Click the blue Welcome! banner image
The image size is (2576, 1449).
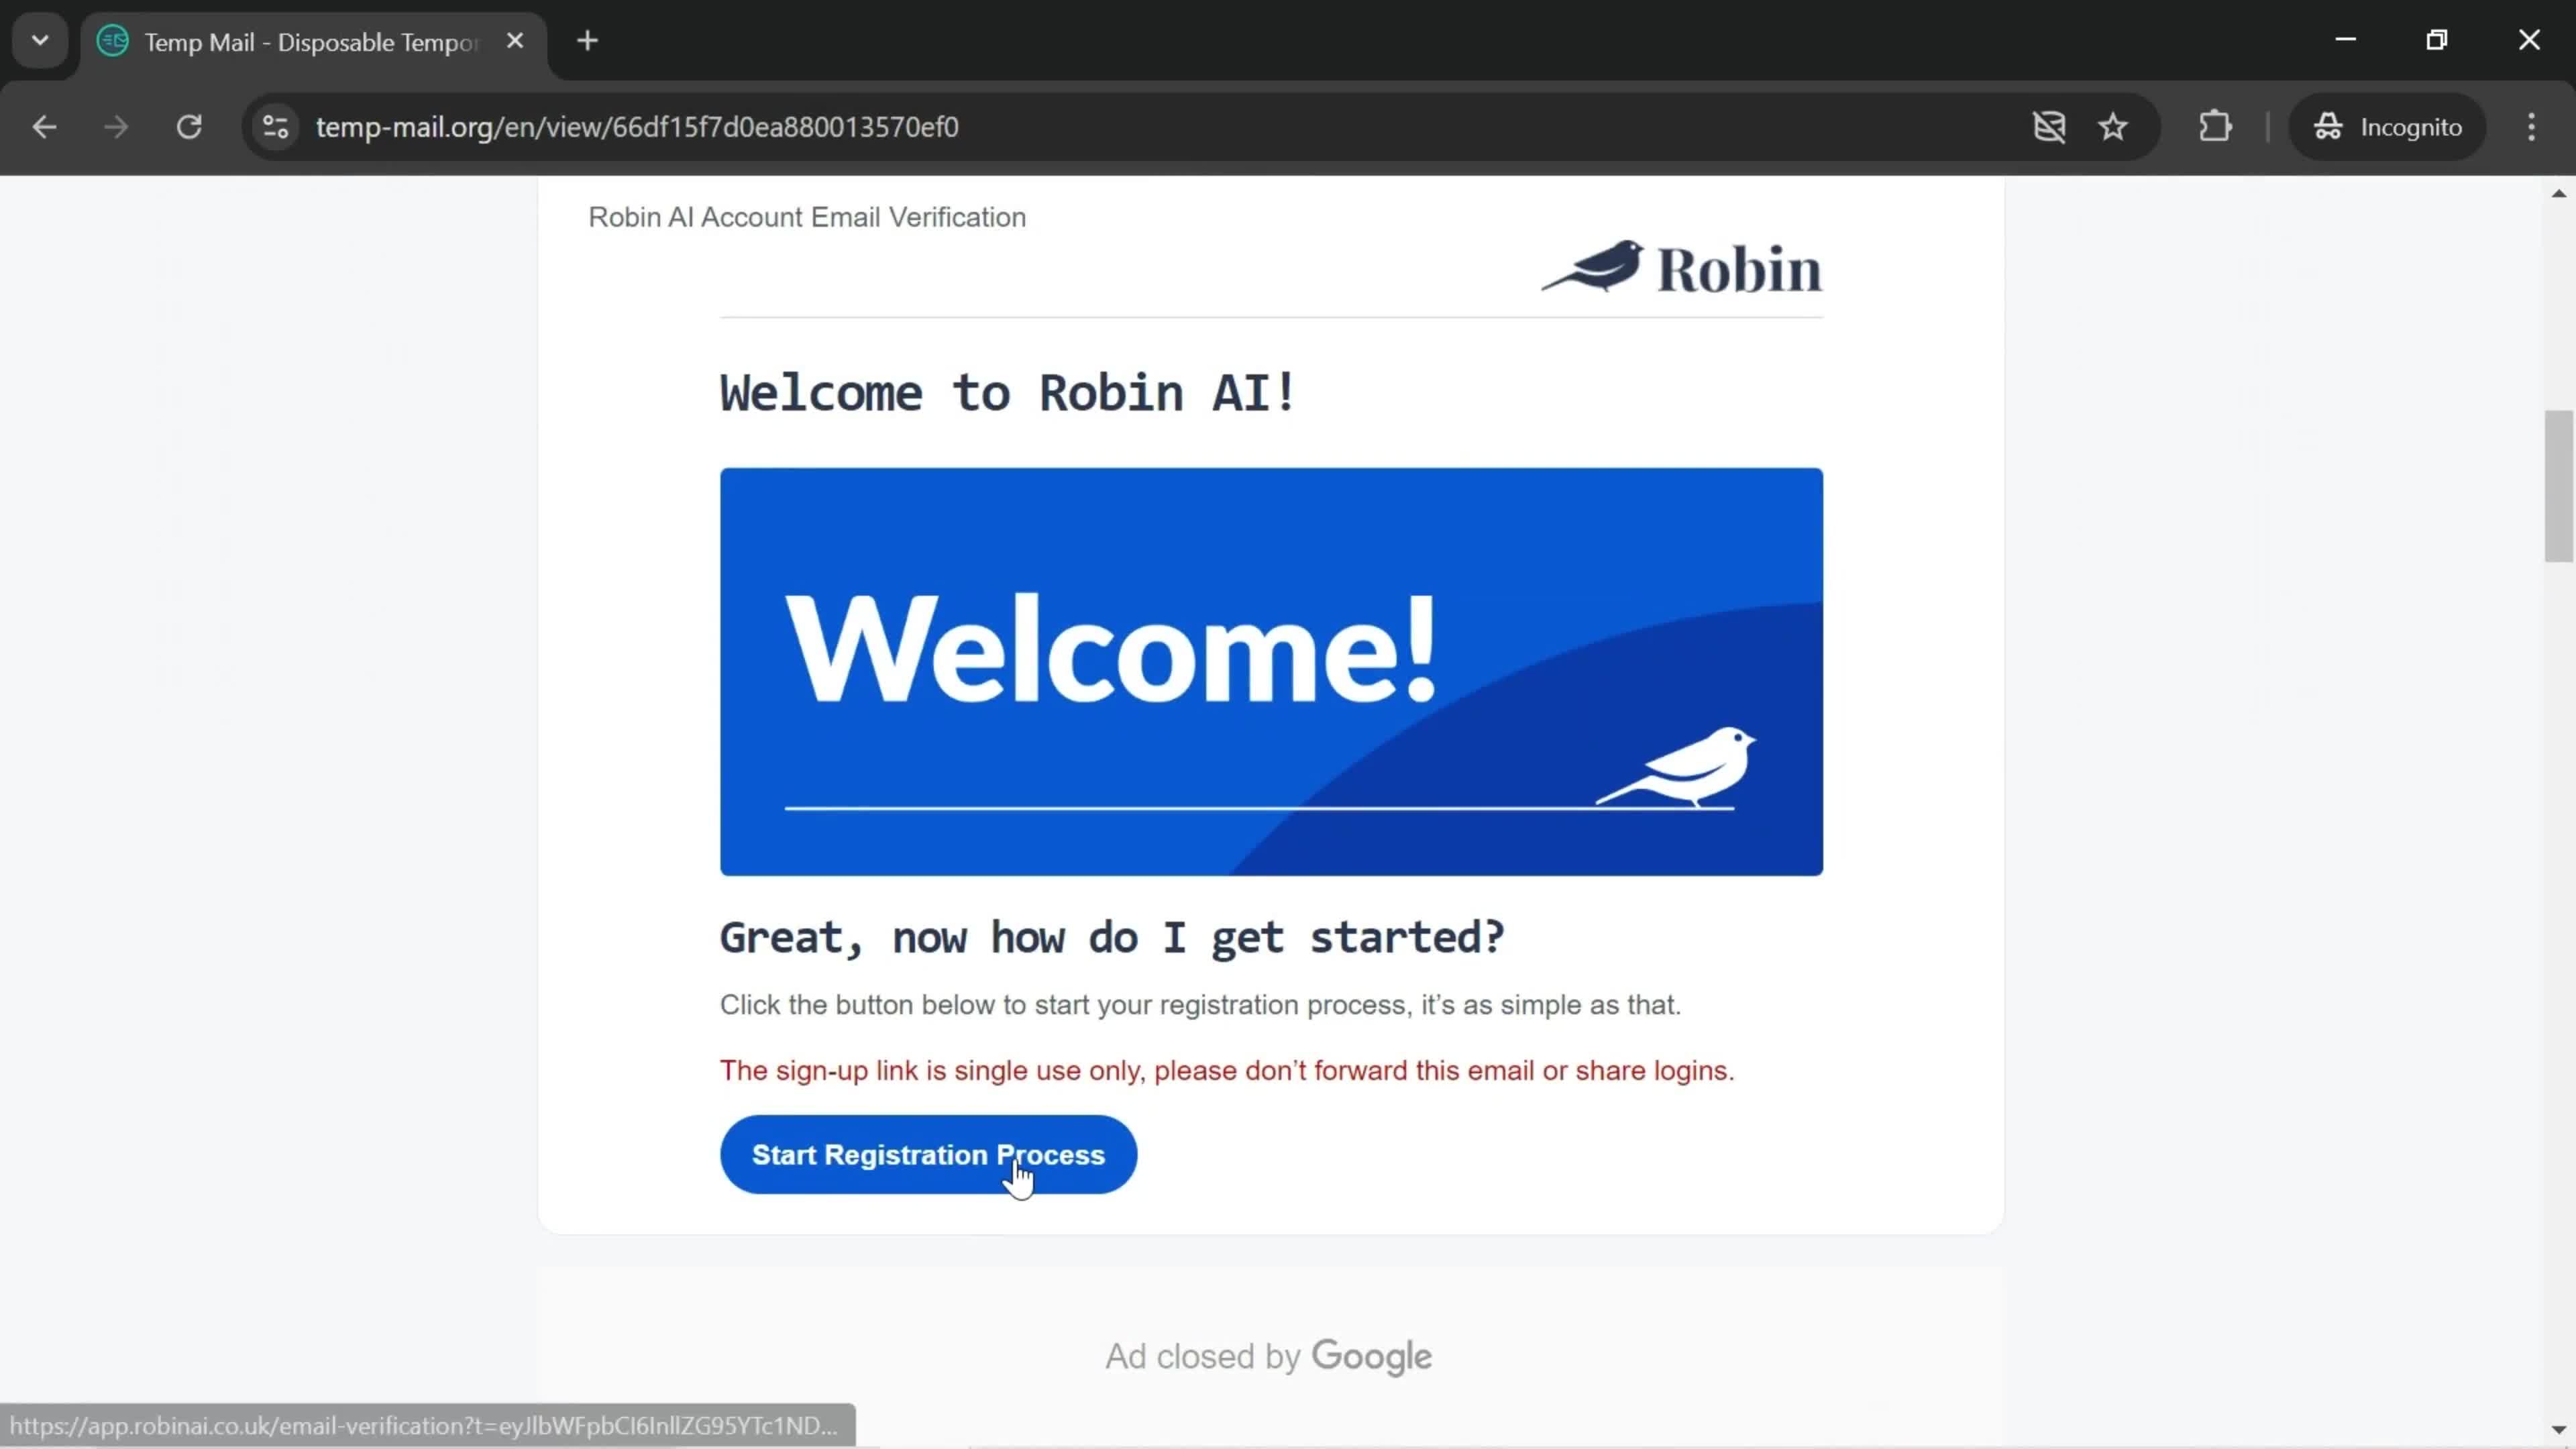point(1271,671)
